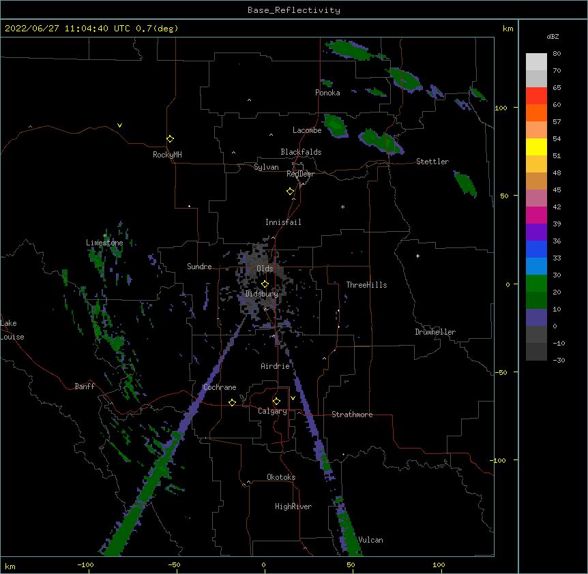
Task: Click the RockyMH label
Action: point(167,155)
